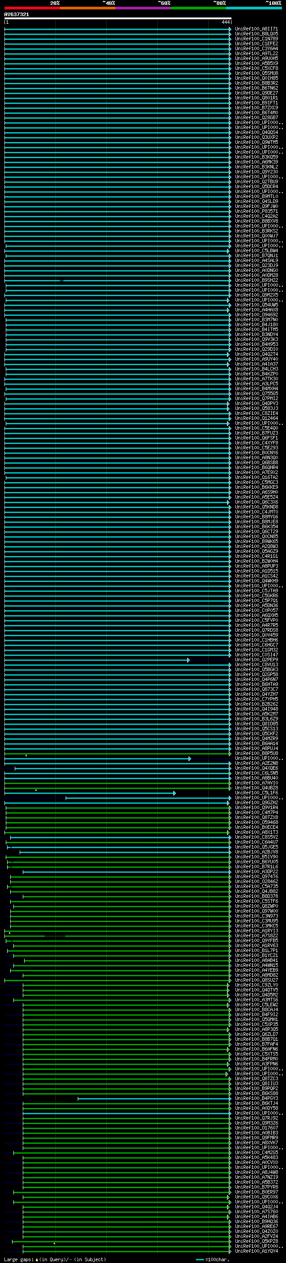This screenshot has height=1263, width=286.
Task: Click the orange ~40% identity legend segment
Action: point(88,9)
